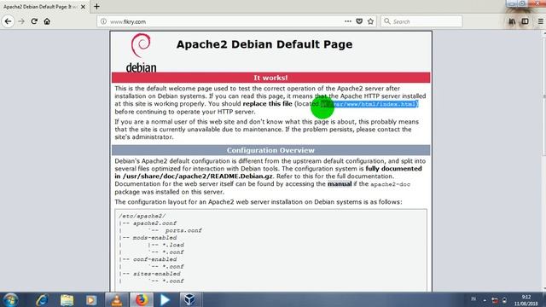This screenshot has width=546, height=307.
Task: Click the /etc/apache2/ line
Action: coord(142,216)
